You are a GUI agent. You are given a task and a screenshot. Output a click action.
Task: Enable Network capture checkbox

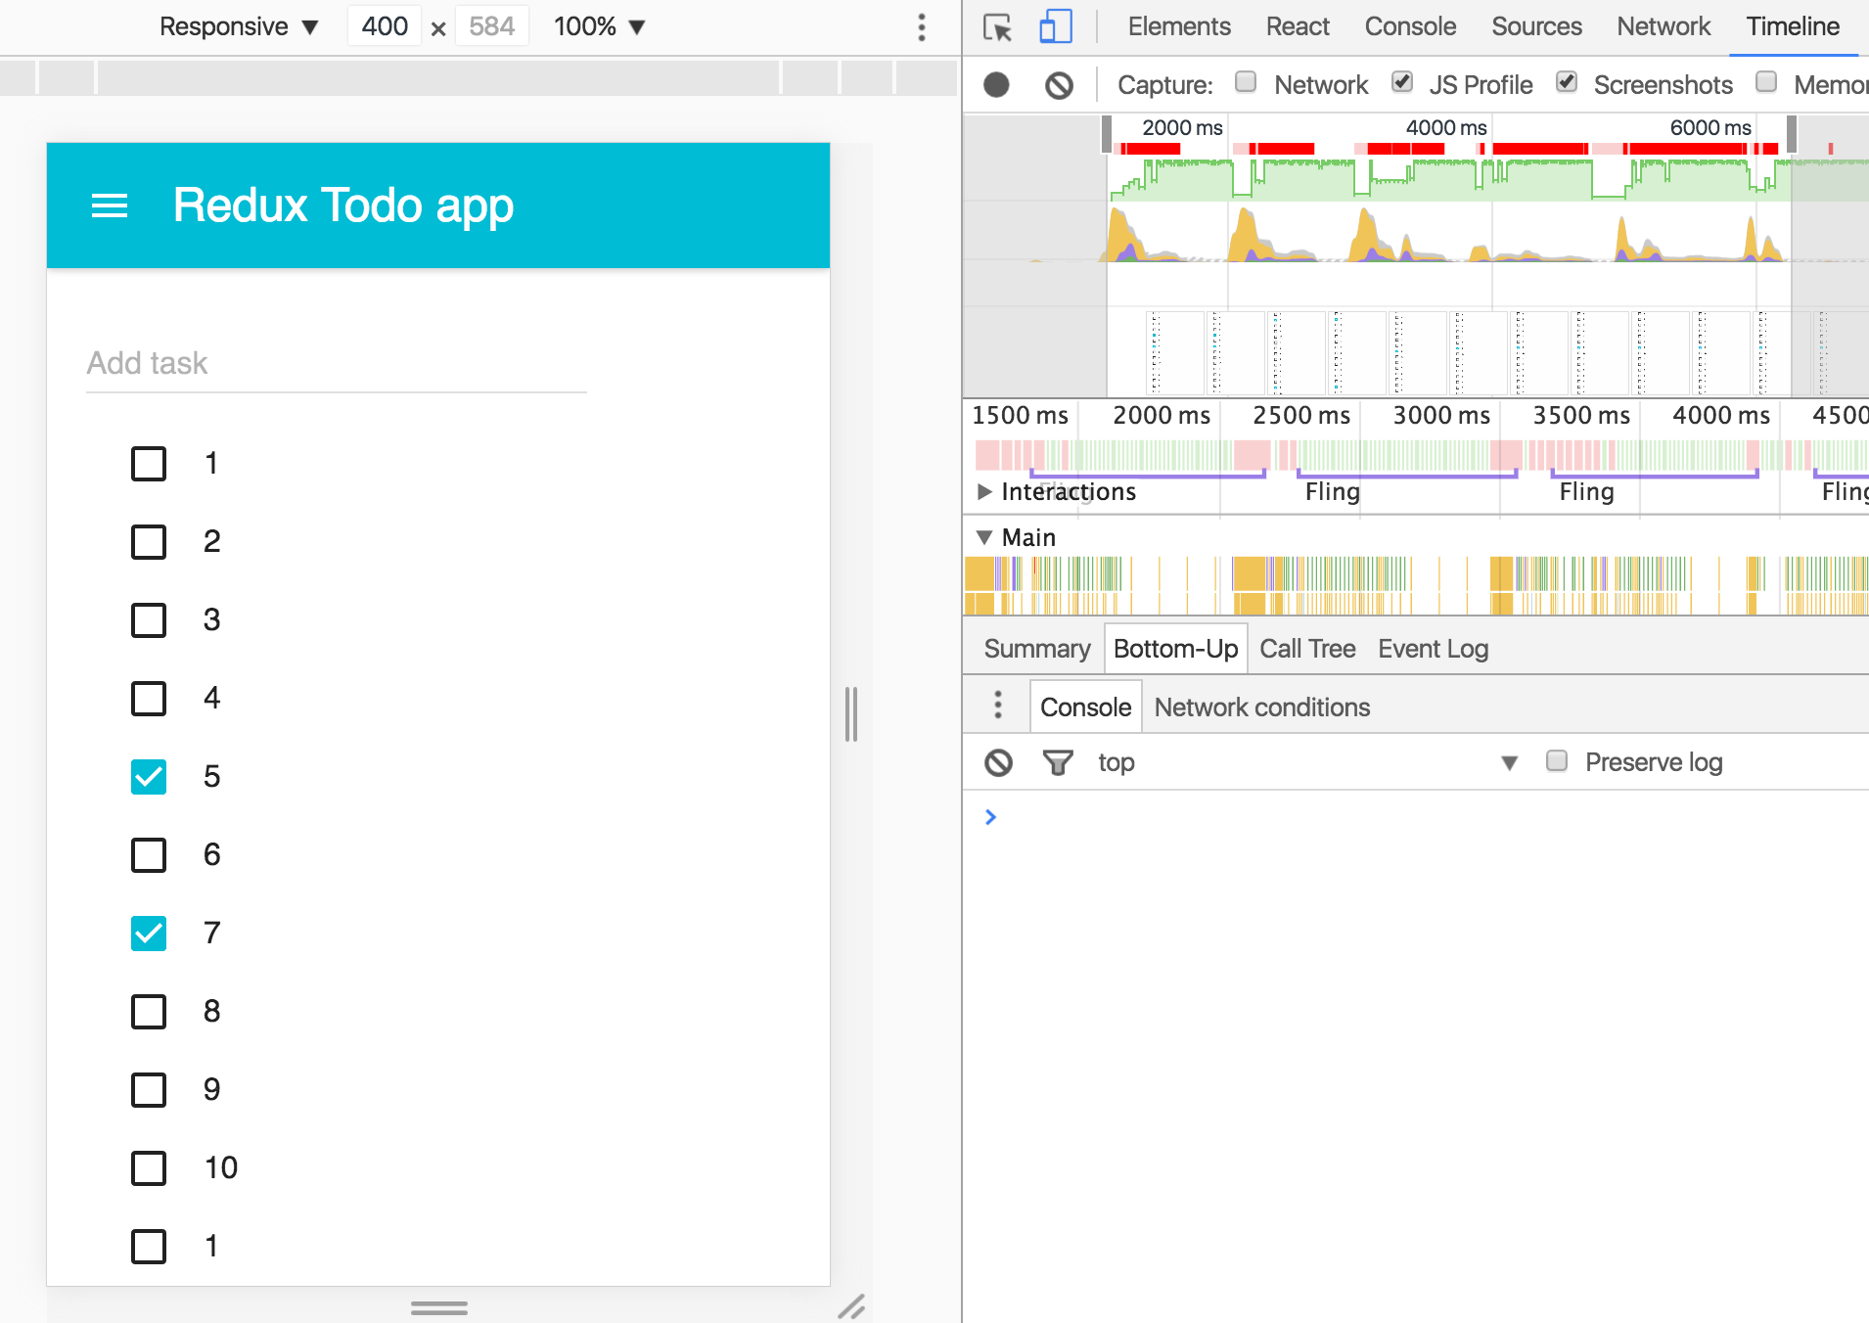tap(1246, 82)
